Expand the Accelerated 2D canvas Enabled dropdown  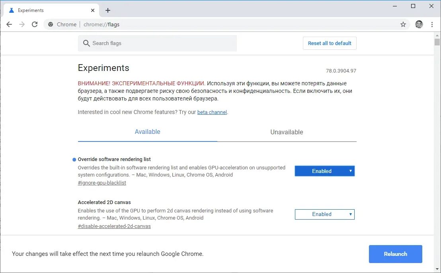[x=324, y=214]
